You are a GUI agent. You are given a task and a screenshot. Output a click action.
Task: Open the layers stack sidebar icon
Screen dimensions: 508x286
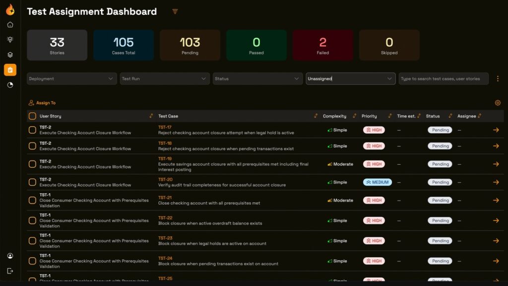click(10, 55)
